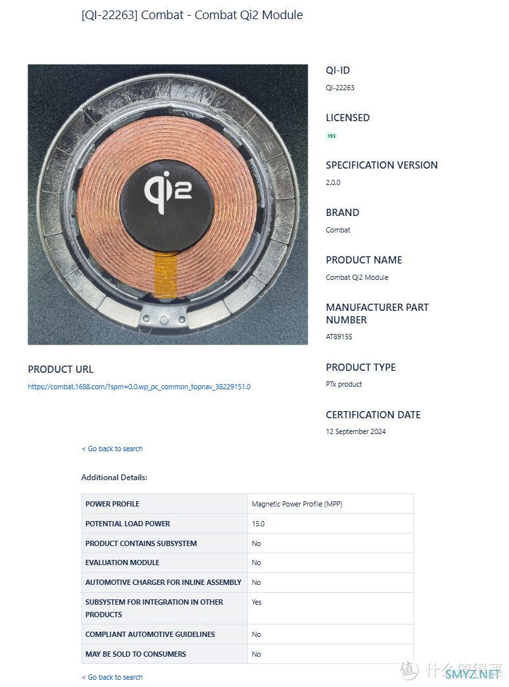Click the 'PRODUCT URL' heading
The image size is (509, 687).
61,370
